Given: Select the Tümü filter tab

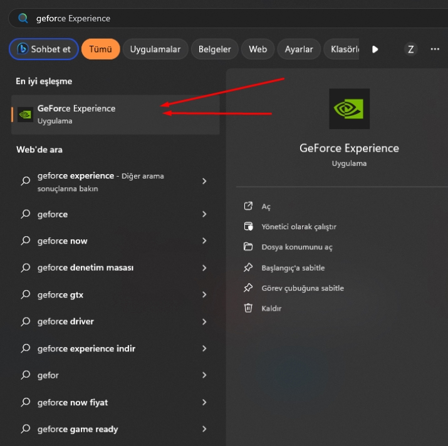Looking at the screenshot, I should click(101, 49).
